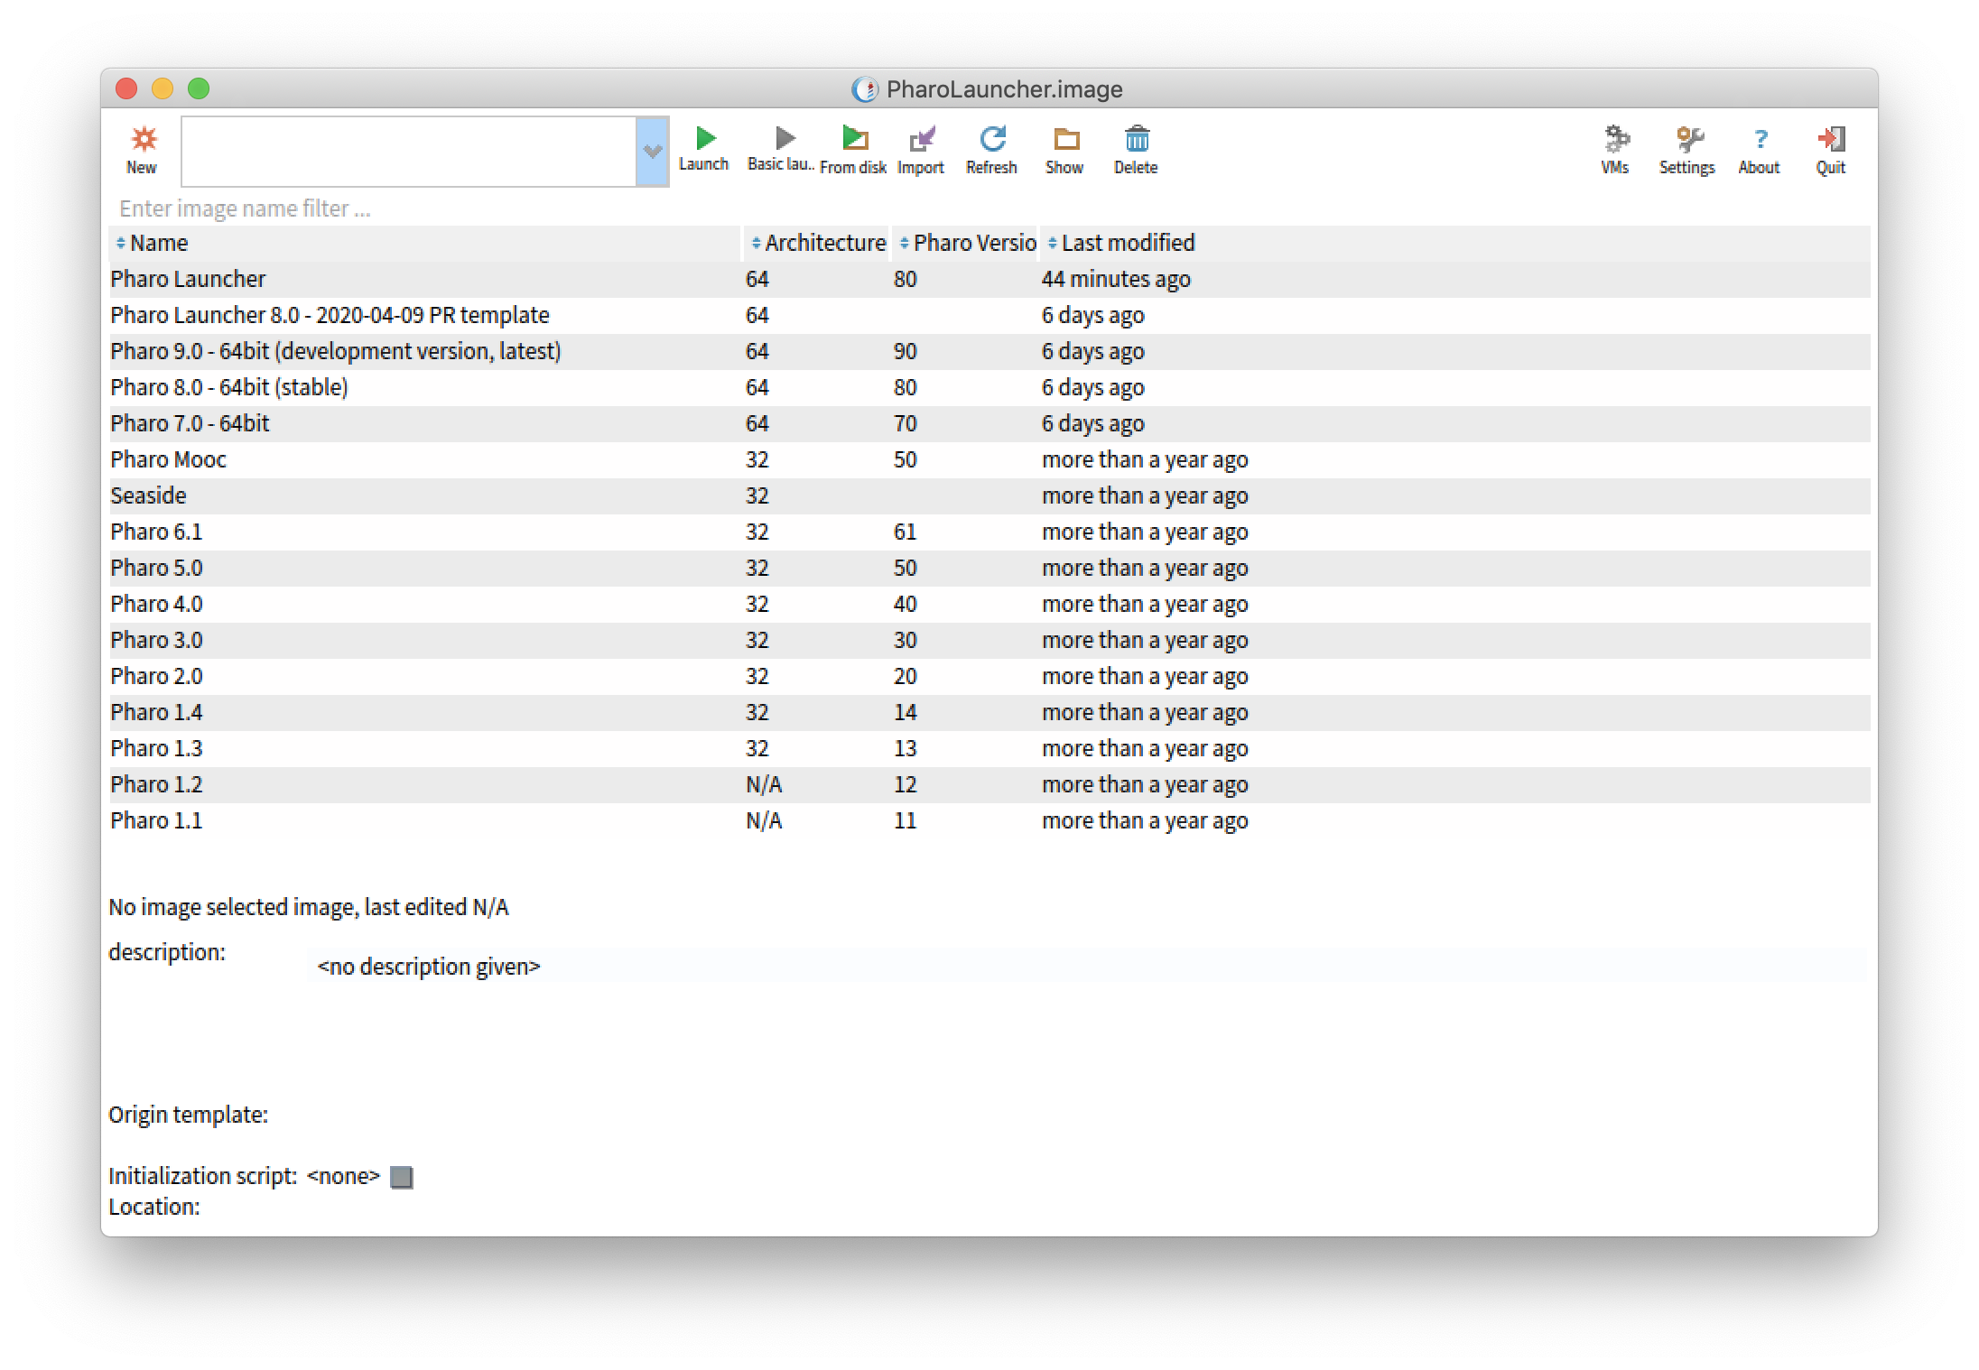1979x1370 pixels.
Task: Click version 61 cell for Pharo 6.1
Action: (x=906, y=532)
